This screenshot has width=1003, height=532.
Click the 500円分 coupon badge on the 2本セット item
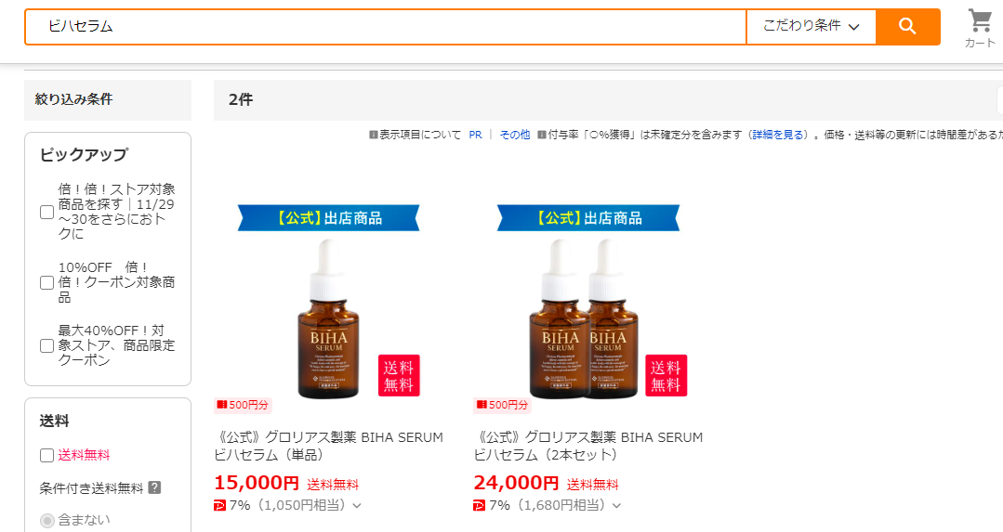point(503,405)
